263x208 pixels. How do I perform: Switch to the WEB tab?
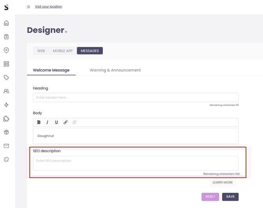coord(41,51)
